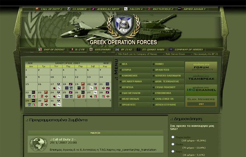This screenshot has height=157, width=246.
Task: Open the Battlefield 2 event icon on January 30
Action: pos(42,105)
